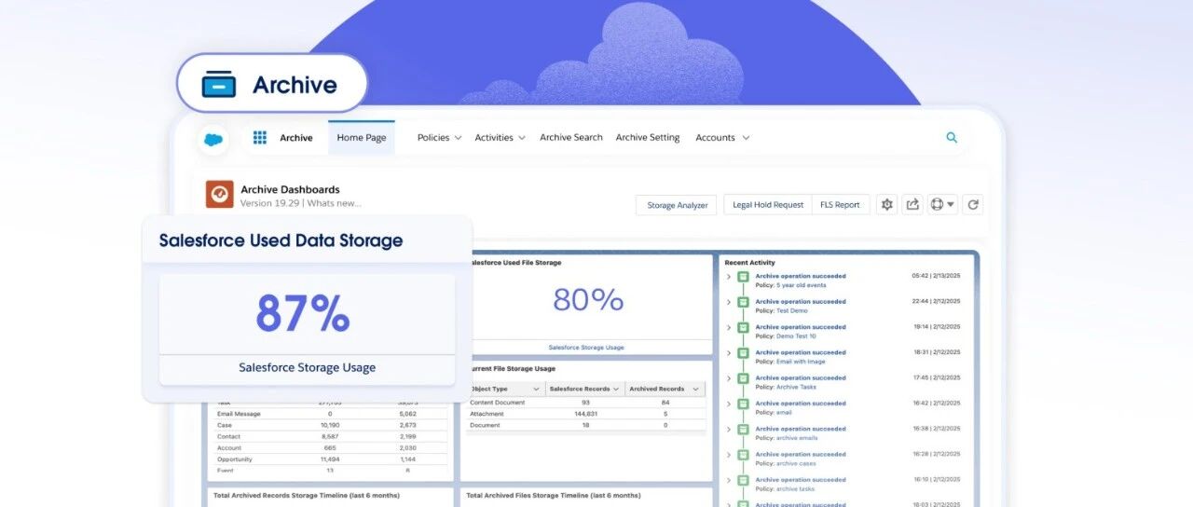Viewport: 1193px width, 507px height.
Task: Expand the 05:42 activity row chevron
Action: [x=729, y=277]
